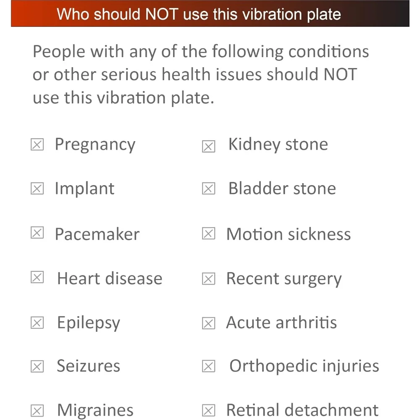The height and width of the screenshot is (420, 420).
Task: Click the checkbox next to Pregnancy
Action: tap(37, 144)
